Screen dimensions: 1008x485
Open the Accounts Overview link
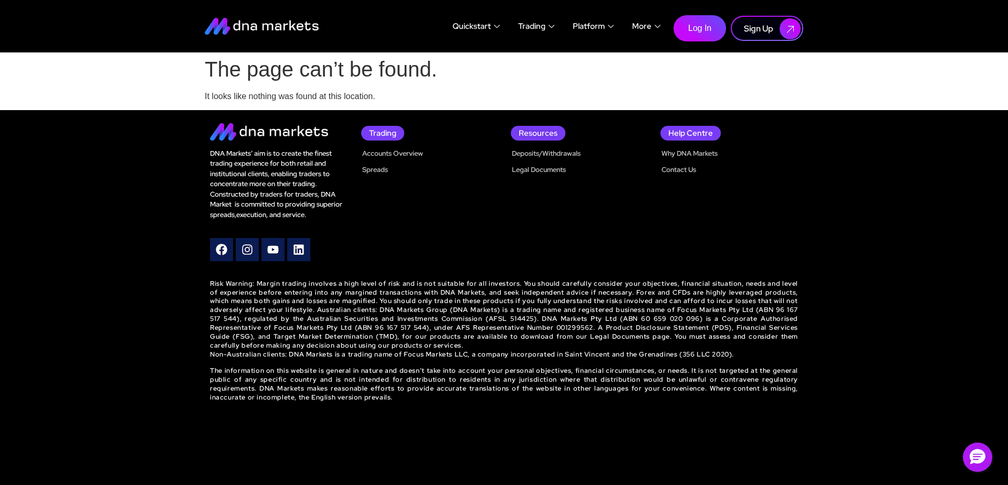[392, 153]
